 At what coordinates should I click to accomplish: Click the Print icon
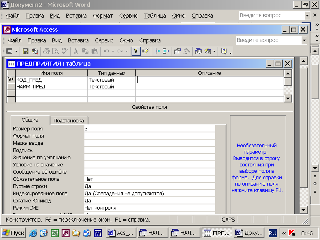pos(46,51)
